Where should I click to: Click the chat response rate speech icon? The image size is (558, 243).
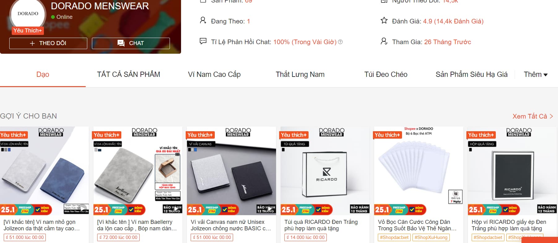203,41
